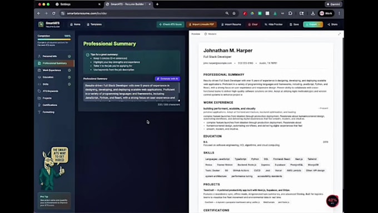378x213 pixels.
Task: Click the Johnathan M. Harper name in preview
Action: [x=228, y=51]
